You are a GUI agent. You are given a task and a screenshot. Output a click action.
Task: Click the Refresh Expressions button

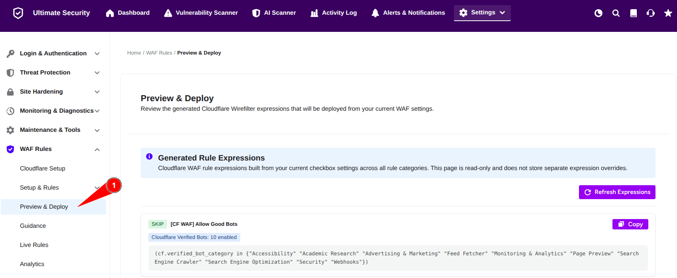tap(617, 192)
